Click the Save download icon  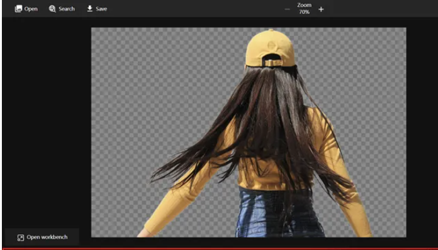[89, 9]
